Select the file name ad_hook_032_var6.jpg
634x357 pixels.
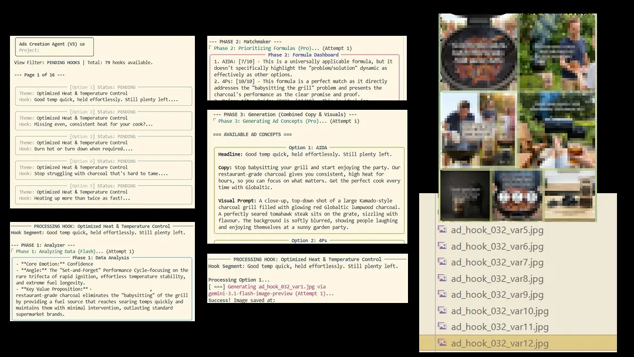[x=497, y=246]
